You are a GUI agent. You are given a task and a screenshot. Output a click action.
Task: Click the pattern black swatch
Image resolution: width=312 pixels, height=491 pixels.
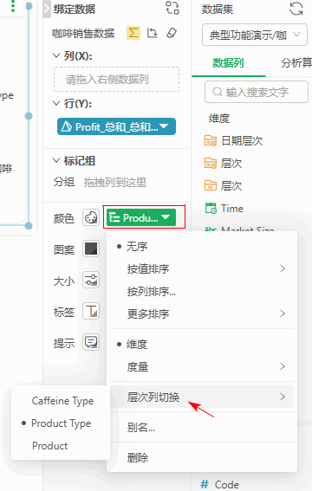click(91, 249)
